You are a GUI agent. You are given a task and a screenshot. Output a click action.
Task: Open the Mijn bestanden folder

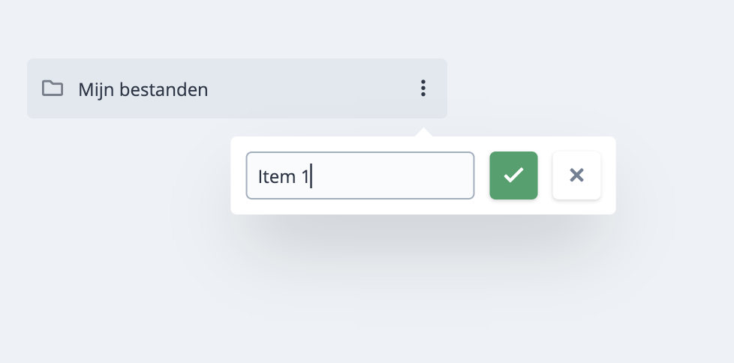tap(143, 90)
